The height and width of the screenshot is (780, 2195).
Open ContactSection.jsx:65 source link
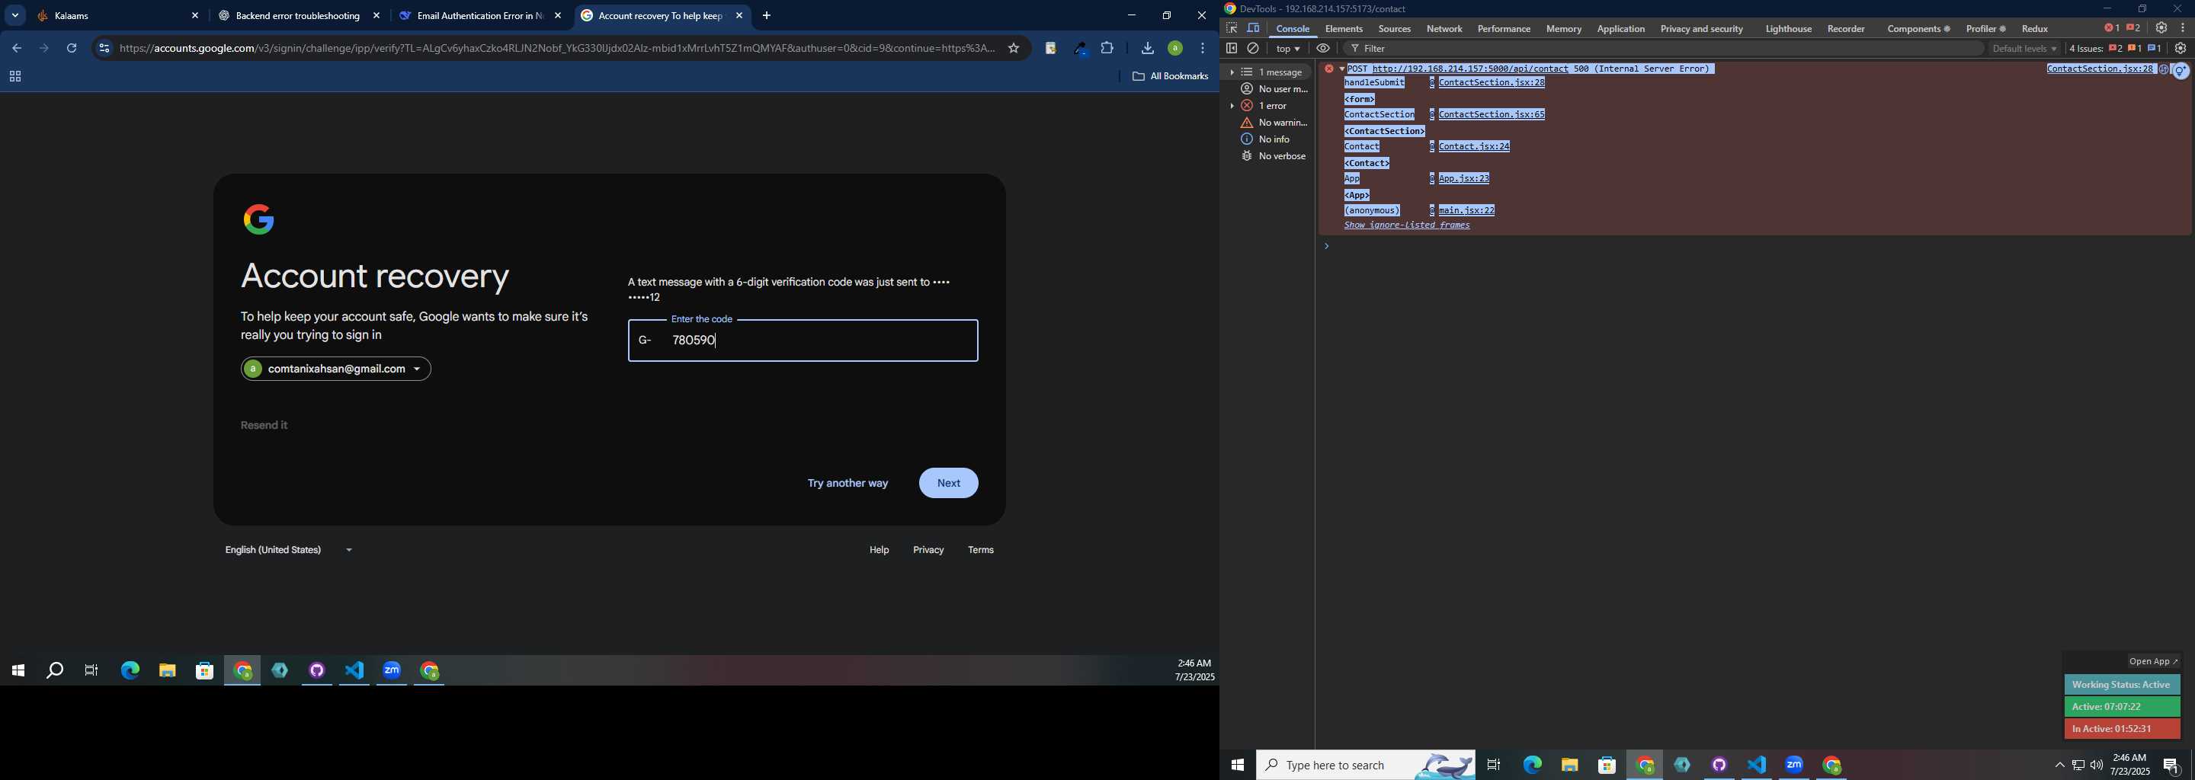(x=1492, y=114)
